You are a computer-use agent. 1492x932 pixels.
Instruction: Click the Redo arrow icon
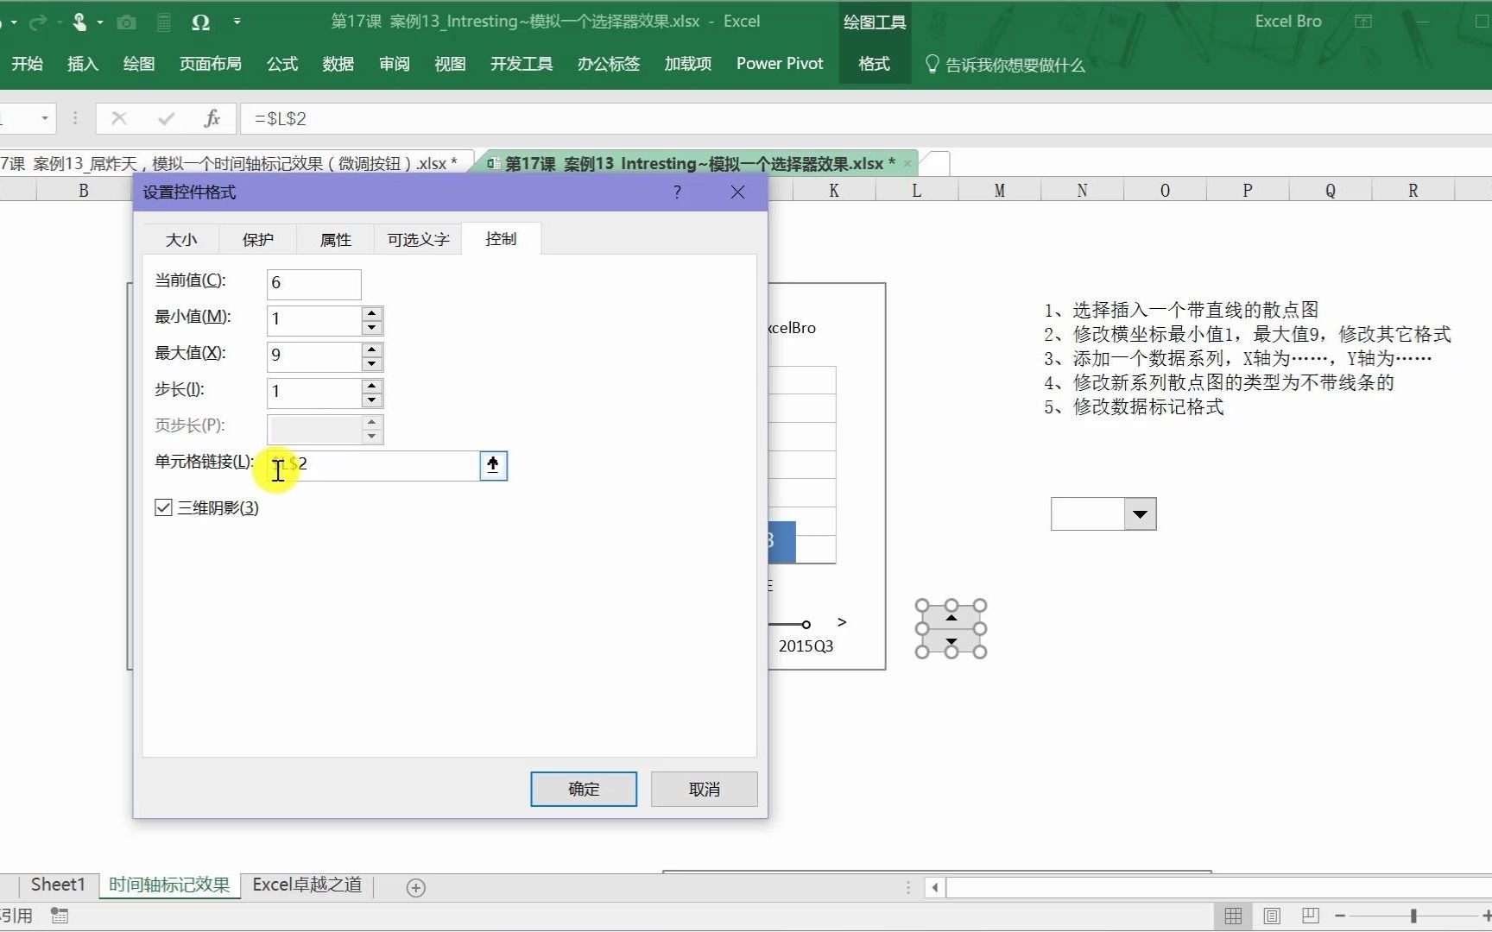(x=36, y=22)
